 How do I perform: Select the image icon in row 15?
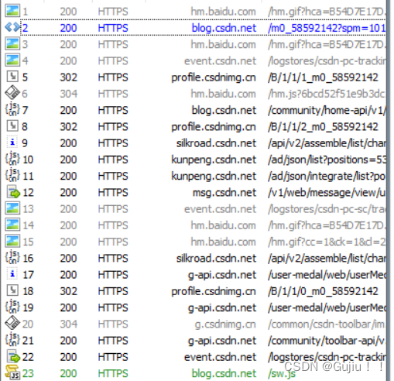click(12, 242)
